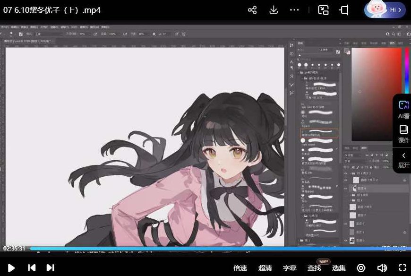Toggle subtitles with the 字幕 button
The image size is (411, 276).
290,268
